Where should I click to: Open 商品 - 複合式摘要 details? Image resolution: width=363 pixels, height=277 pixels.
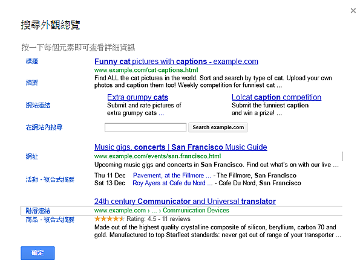pos(50,220)
